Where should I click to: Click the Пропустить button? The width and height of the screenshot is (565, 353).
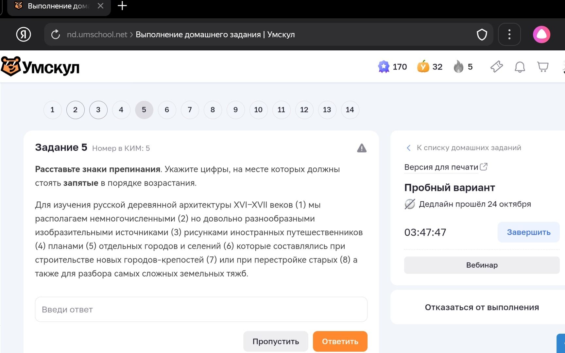click(x=276, y=341)
